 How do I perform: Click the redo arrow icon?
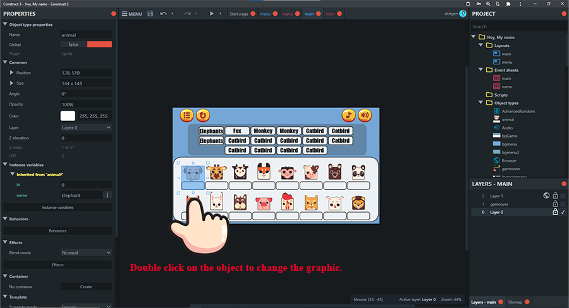click(187, 13)
